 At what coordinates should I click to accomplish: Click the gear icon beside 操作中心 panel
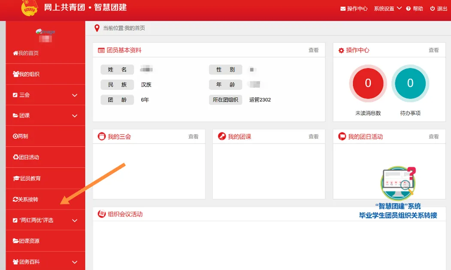[342, 51]
